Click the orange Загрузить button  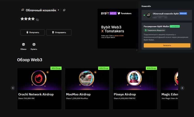[x=167, y=45]
